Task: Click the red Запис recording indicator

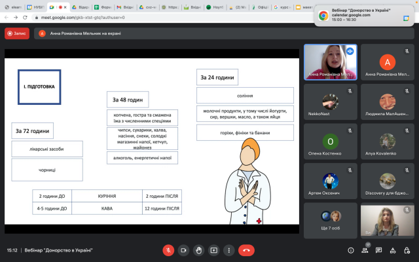Action: tap(17, 33)
